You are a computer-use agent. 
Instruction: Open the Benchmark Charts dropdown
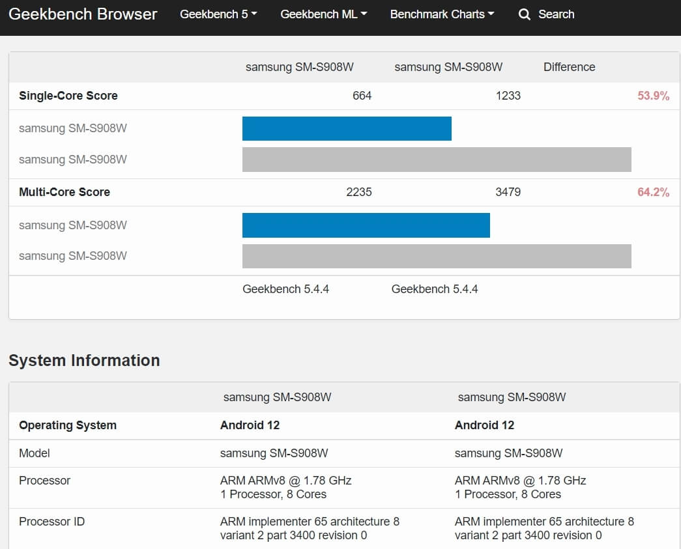pos(442,14)
